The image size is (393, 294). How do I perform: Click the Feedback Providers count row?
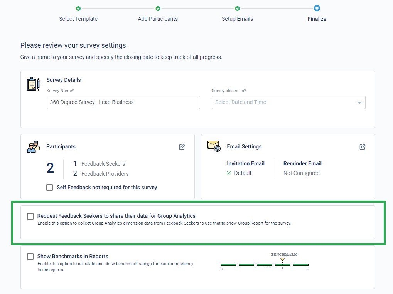tap(101, 174)
